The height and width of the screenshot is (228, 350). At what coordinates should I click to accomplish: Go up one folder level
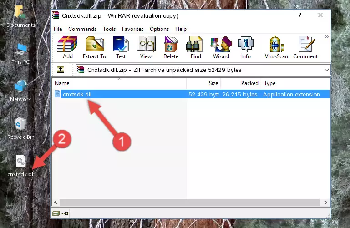pyautogui.click(x=61, y=69)
